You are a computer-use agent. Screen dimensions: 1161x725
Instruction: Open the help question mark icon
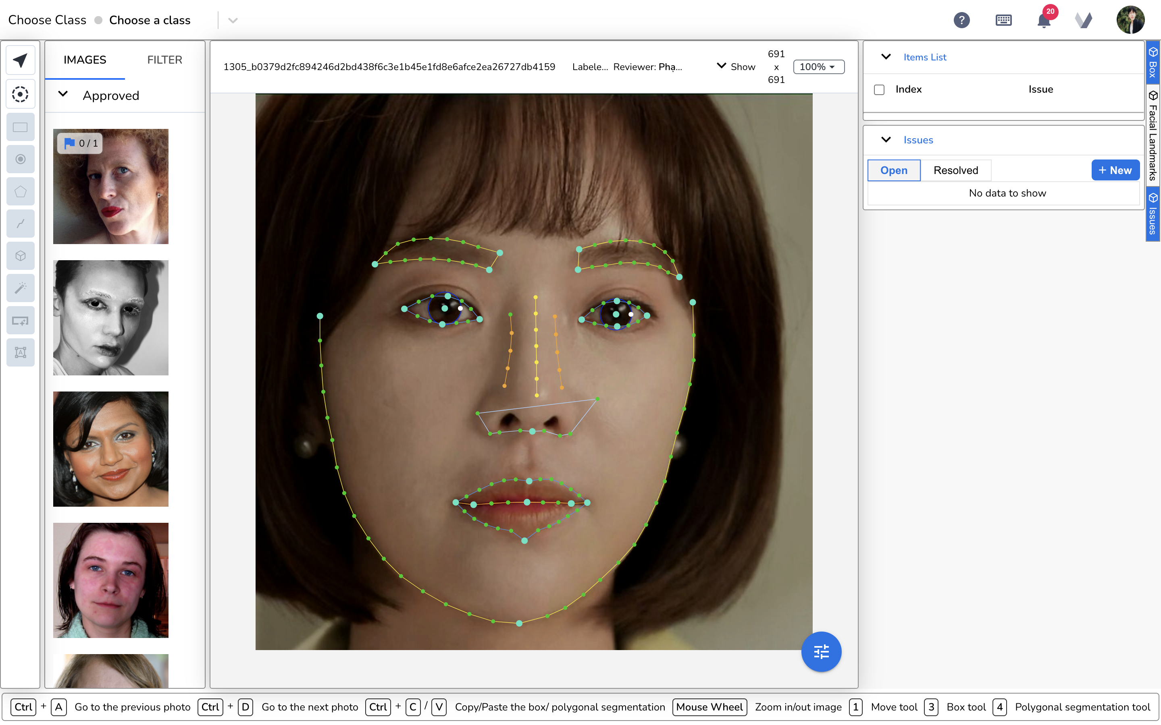pos(961,20)
